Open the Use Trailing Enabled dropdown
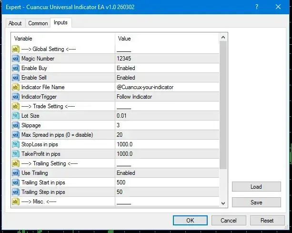292x233 pixels. point(167,173)
